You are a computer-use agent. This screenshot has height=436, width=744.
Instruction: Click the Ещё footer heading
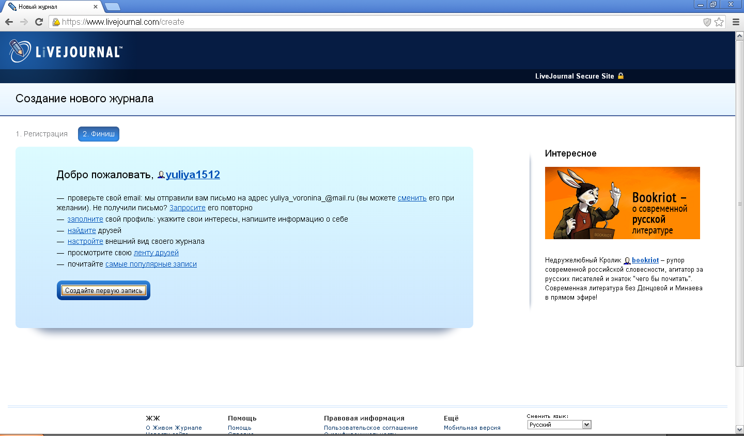tap(451, 418)
